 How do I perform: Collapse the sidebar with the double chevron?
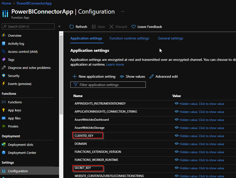(x=59, y=26)
